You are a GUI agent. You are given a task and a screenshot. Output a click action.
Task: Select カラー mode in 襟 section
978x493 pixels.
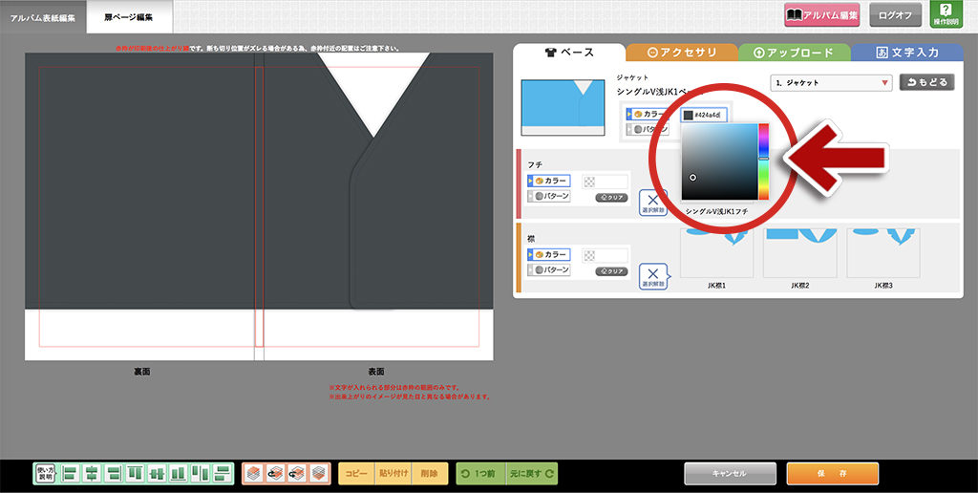[x=549, y=254]
